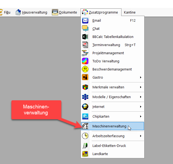This screenshot has height=164, width=173.
Task: Click the Modelle / Eigenschaften snowflake icon
Action: tap(85, 97)
